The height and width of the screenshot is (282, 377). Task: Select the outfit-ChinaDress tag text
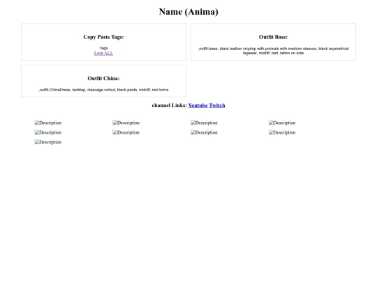pos(103,90)
